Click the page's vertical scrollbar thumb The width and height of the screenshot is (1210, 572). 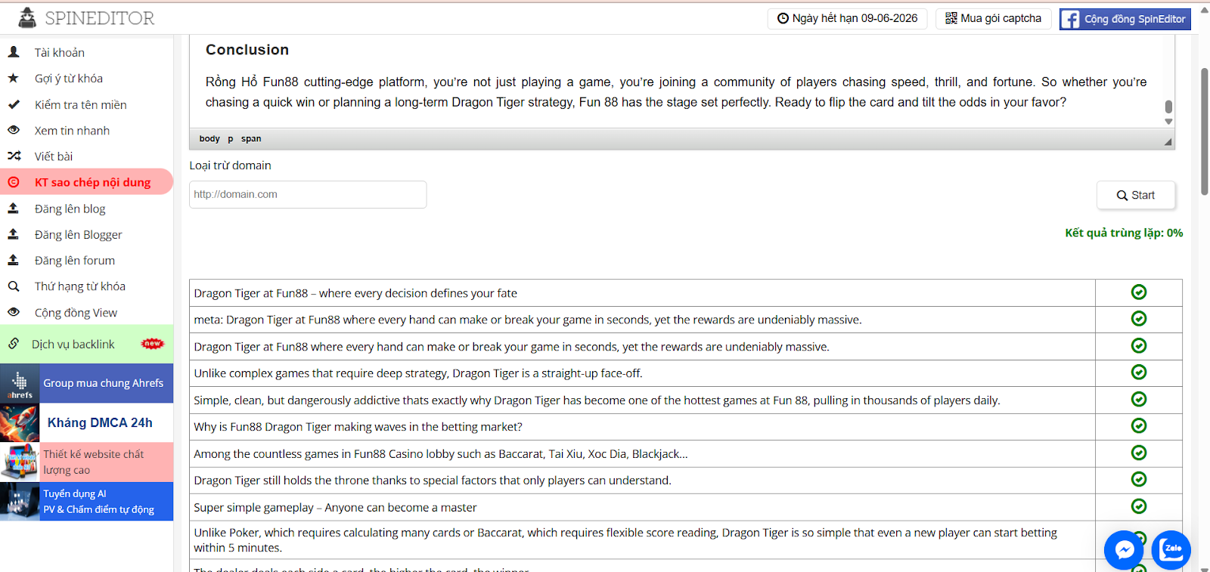[1205, 131]
